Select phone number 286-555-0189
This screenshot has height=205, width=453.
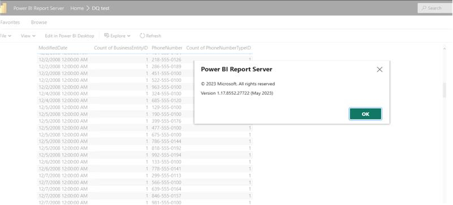(x=166, y=66)
